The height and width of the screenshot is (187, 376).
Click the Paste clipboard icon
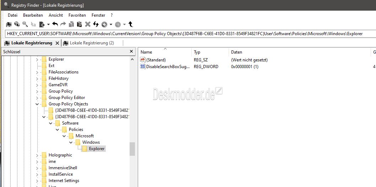[80, 24]
